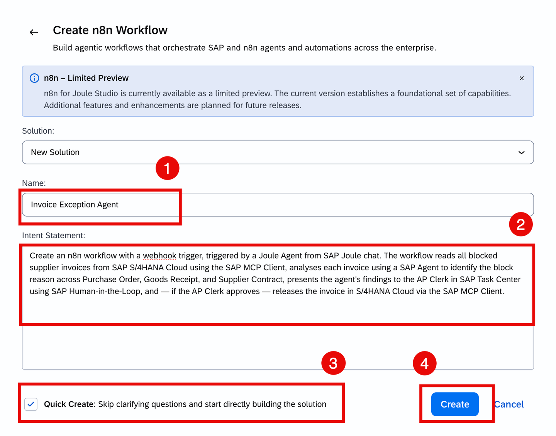The width and height of the screenshot is (556, 436).
Task: Click the 'Name:' field label
Action: [34, 183]
